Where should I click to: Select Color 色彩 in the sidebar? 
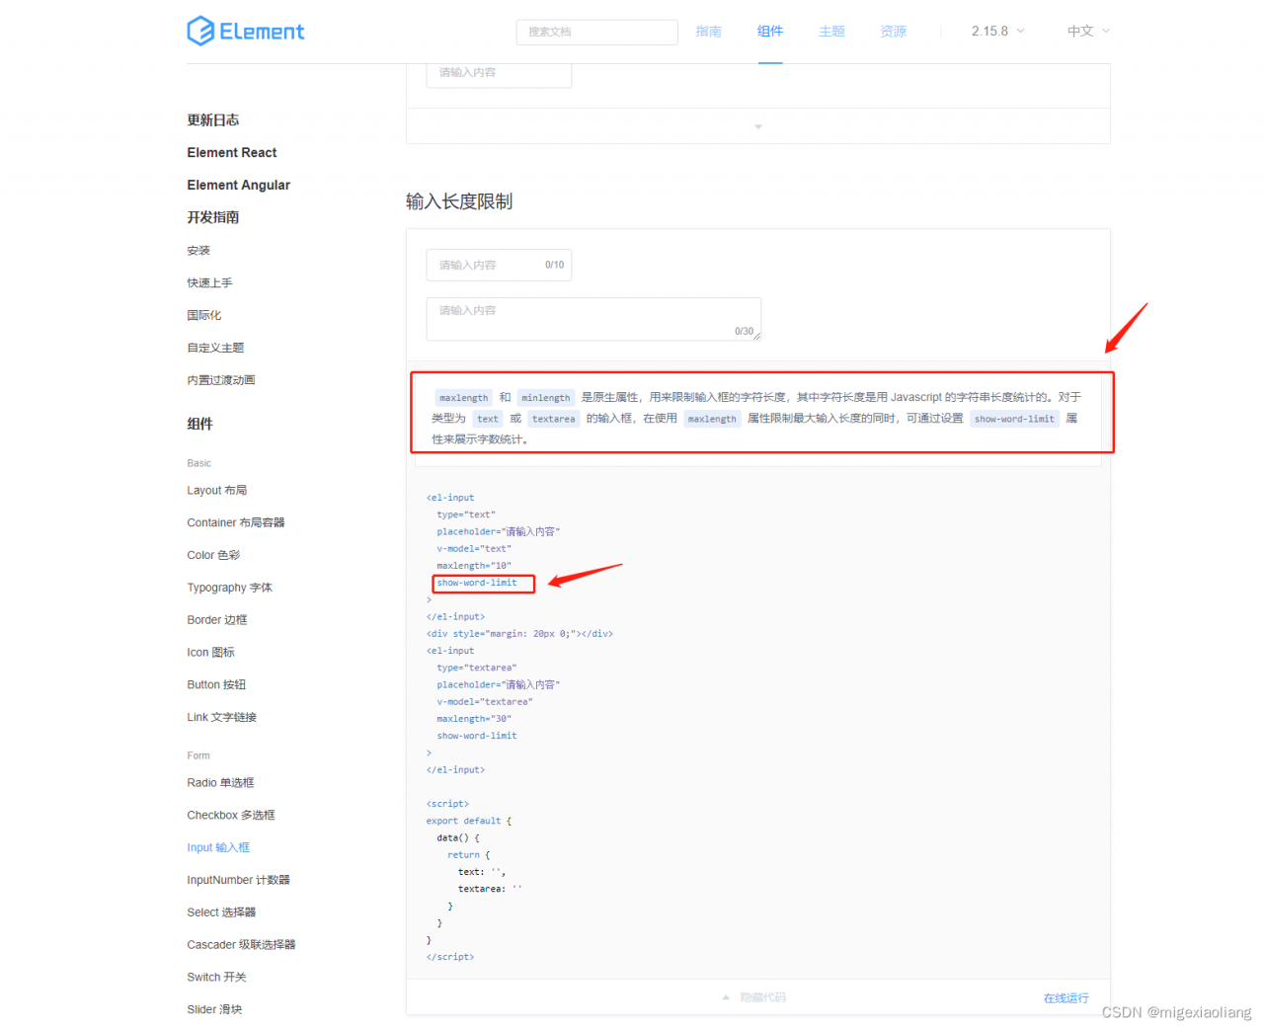(x=213, y=556)
